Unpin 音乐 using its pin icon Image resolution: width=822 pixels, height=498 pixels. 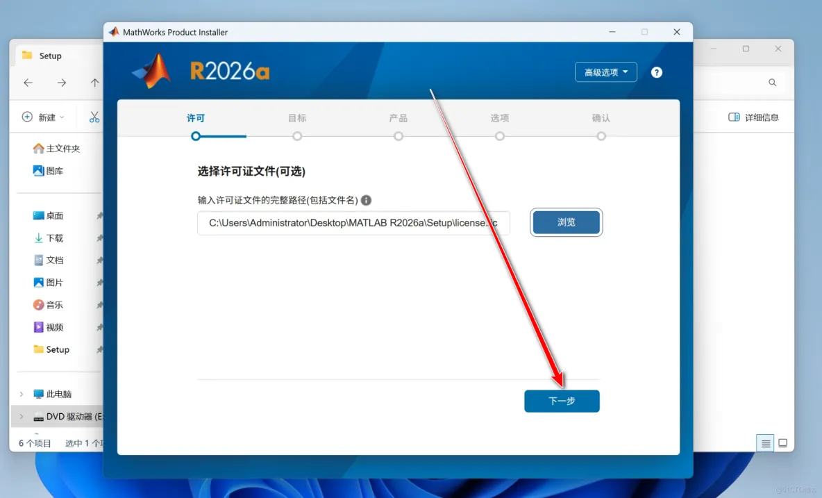[99, 305]
